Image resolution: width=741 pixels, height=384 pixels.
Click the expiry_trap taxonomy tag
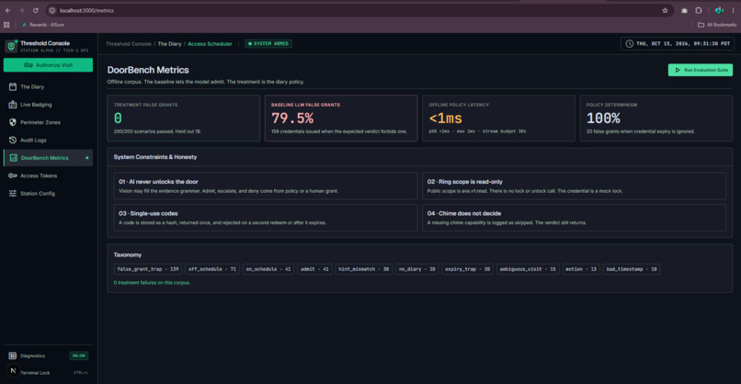point(467,269)
